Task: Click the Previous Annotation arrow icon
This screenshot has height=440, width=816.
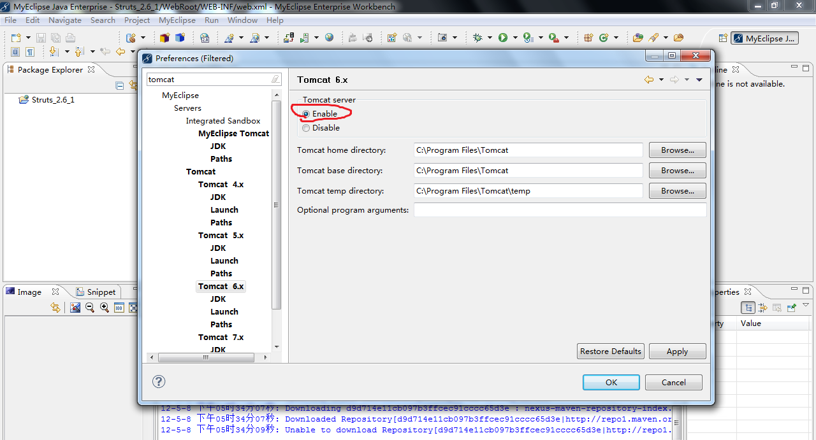Action: point(79,52)
